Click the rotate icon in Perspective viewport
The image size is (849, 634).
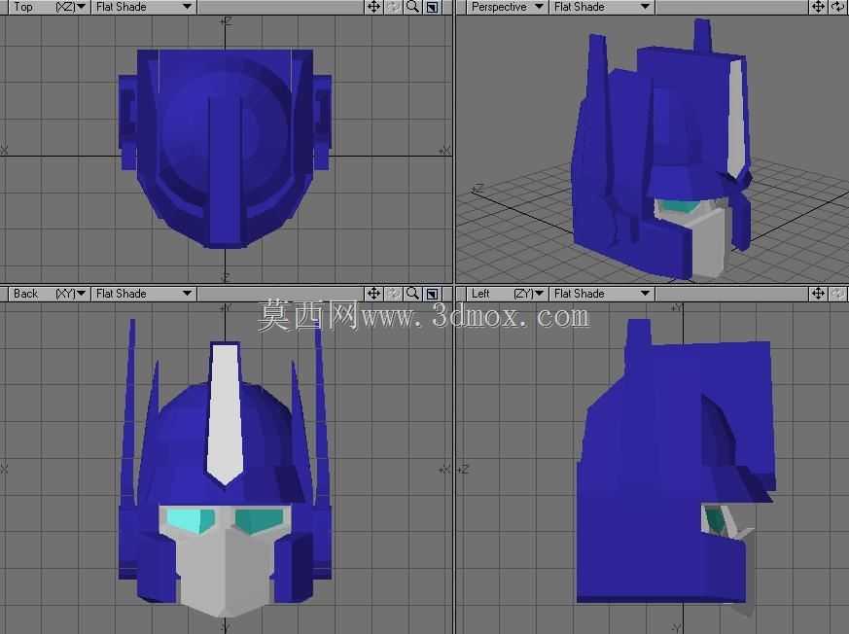click(837, 7)
